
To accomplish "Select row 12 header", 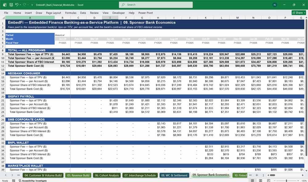I will [3, 66].
